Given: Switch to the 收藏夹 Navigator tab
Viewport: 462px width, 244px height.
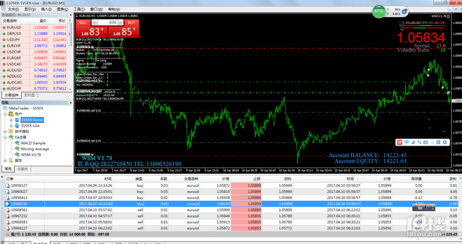Looking at the screenshot, I should point(23,169).
